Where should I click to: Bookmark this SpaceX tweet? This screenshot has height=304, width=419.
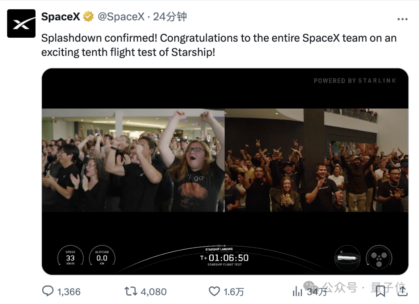tap(380, 291)
